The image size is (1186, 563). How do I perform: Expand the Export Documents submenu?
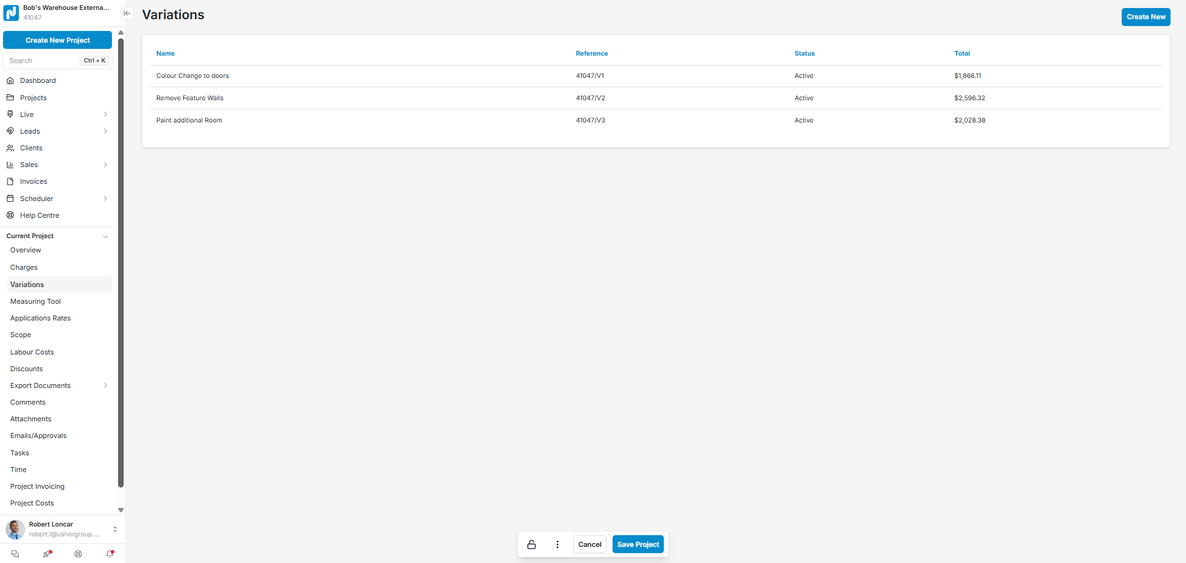coord(105,385)
